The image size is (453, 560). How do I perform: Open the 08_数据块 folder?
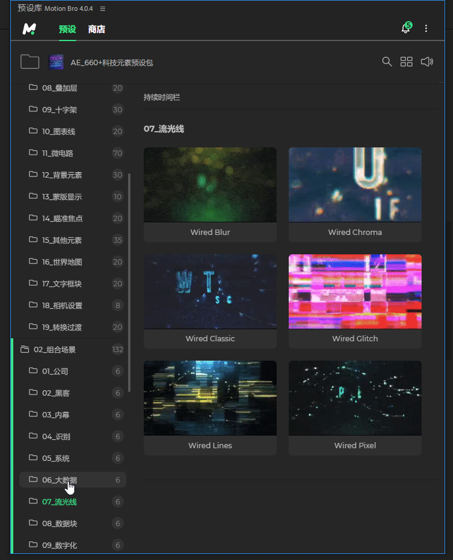pos(73,524)
